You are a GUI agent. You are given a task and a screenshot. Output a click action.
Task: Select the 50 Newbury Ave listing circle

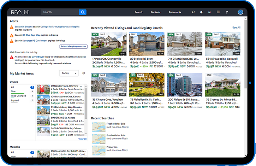(x=42, y=87)
